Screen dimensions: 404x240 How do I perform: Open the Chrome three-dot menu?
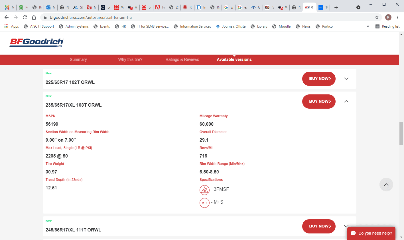397,17
